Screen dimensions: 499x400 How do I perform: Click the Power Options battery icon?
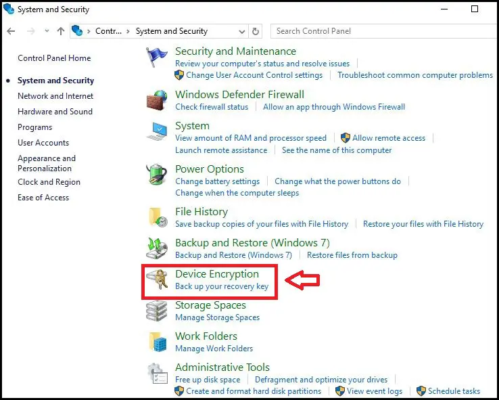click(157, 174)
